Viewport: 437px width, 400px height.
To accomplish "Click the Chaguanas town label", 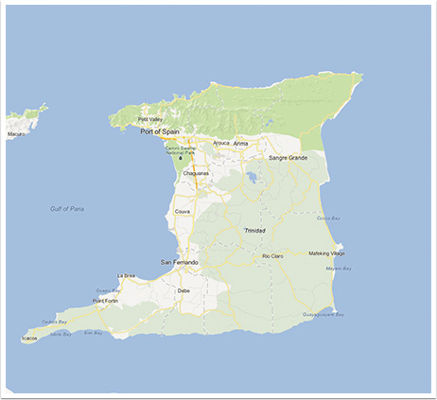I will 196,173.
